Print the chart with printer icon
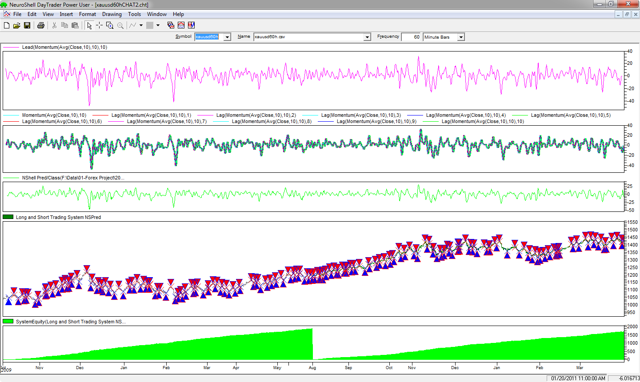The image size is (640, 382). point(41,25)
